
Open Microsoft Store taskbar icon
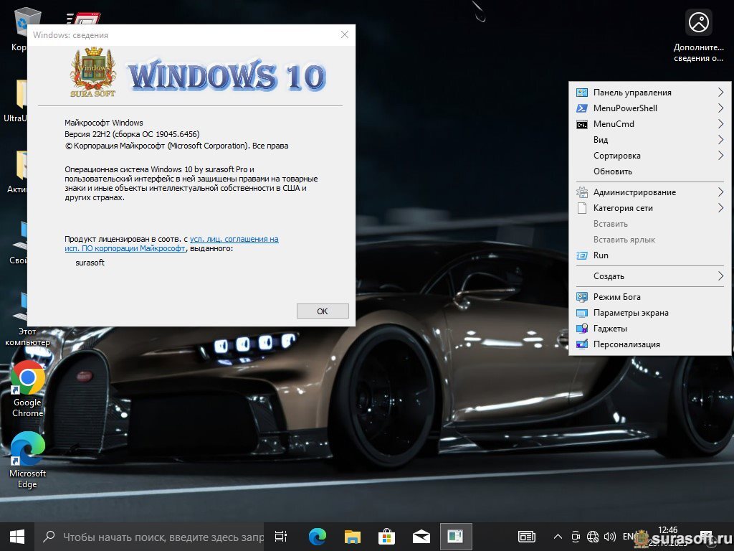(x=386, y=536)
